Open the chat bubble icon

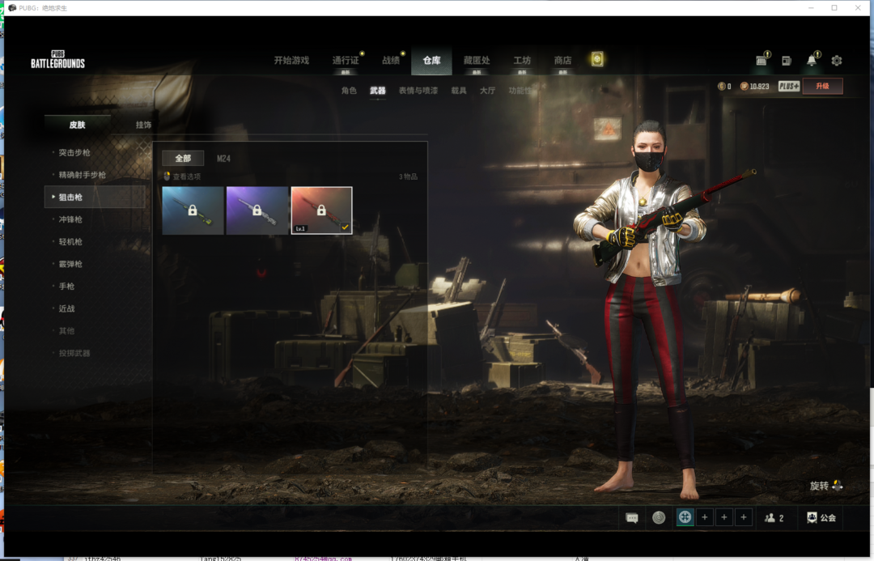(632, 518)
